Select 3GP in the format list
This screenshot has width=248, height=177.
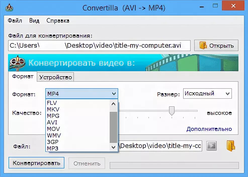pyautogui.click(x=78, y=142)
